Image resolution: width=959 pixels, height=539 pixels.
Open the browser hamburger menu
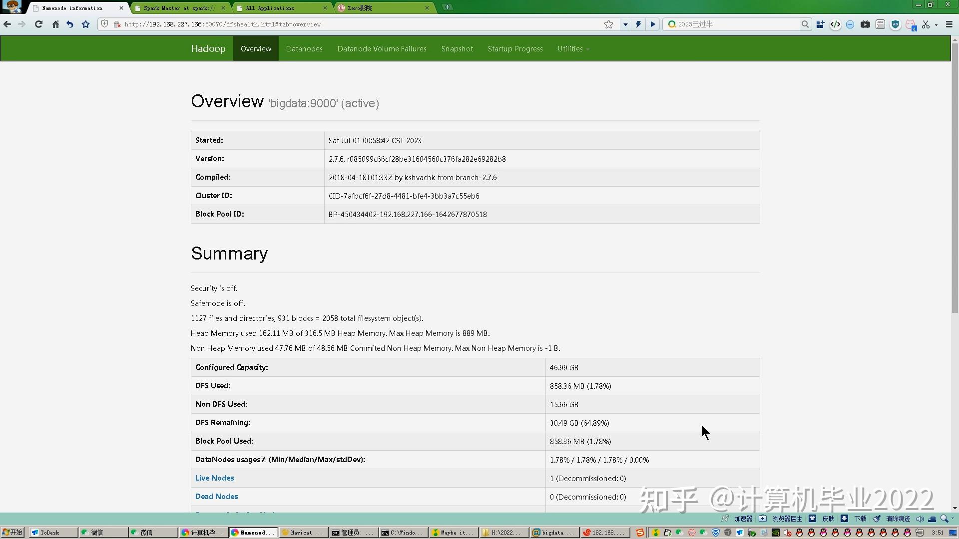pos(949,24)
